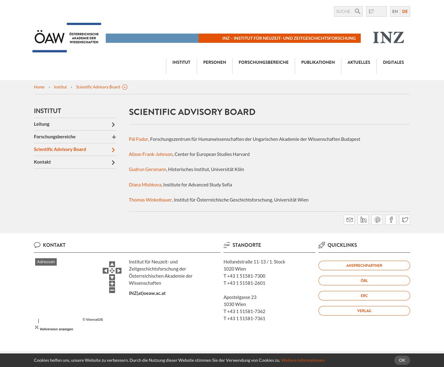Select Leitung in sidebar
Screen dimensions: 444x367
tap(42, 124)
